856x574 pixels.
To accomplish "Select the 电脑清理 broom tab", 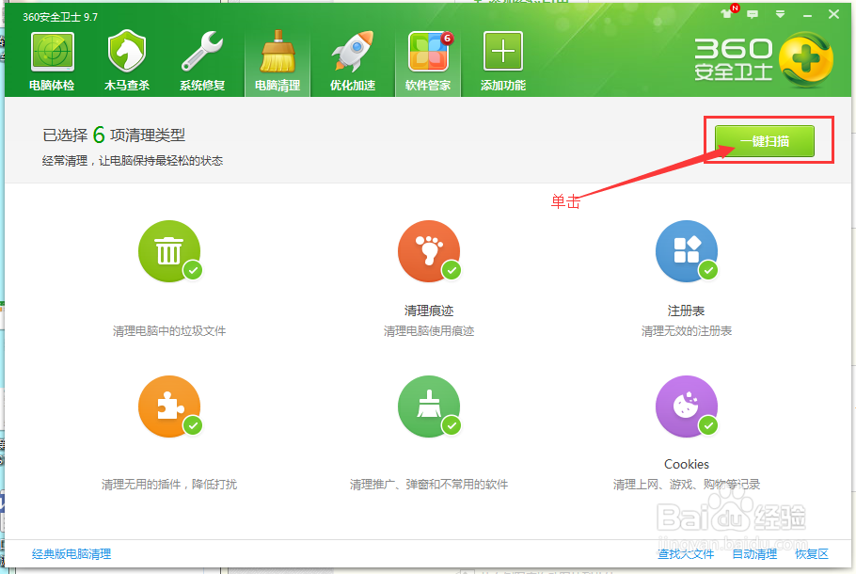I will pyautogui.click(x=277, y=61).
